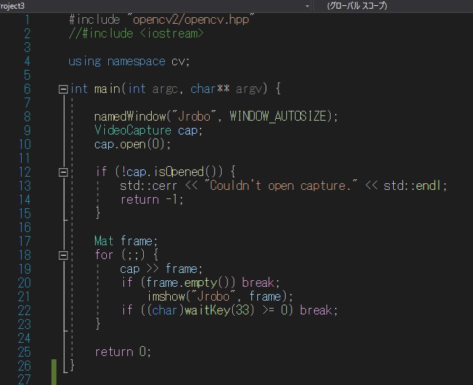Click "return 0;" statement
Screen dimensions: 473x385
click(x=123, y=352)
